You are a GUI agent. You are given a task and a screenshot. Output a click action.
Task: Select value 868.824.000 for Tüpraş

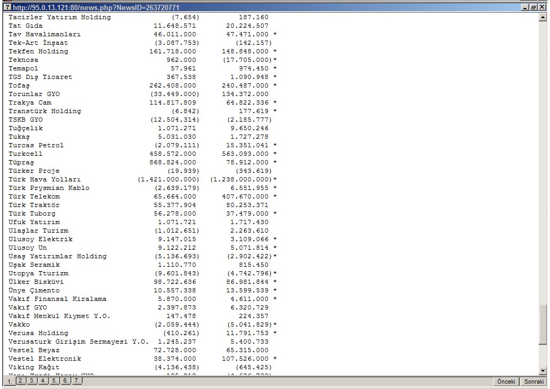[x=173, y=162]
